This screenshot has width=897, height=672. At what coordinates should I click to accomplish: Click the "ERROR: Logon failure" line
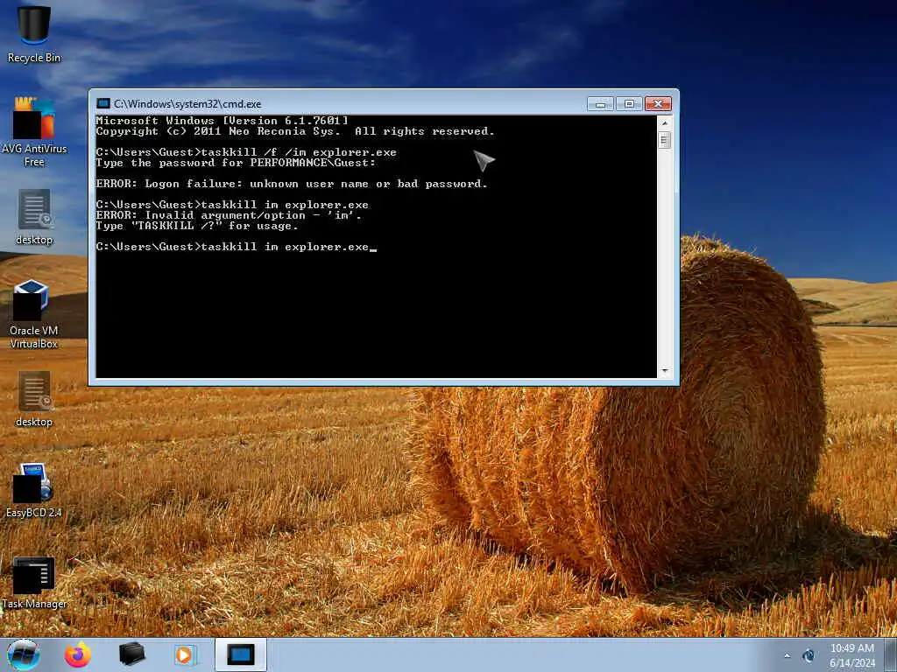(291, 184)
